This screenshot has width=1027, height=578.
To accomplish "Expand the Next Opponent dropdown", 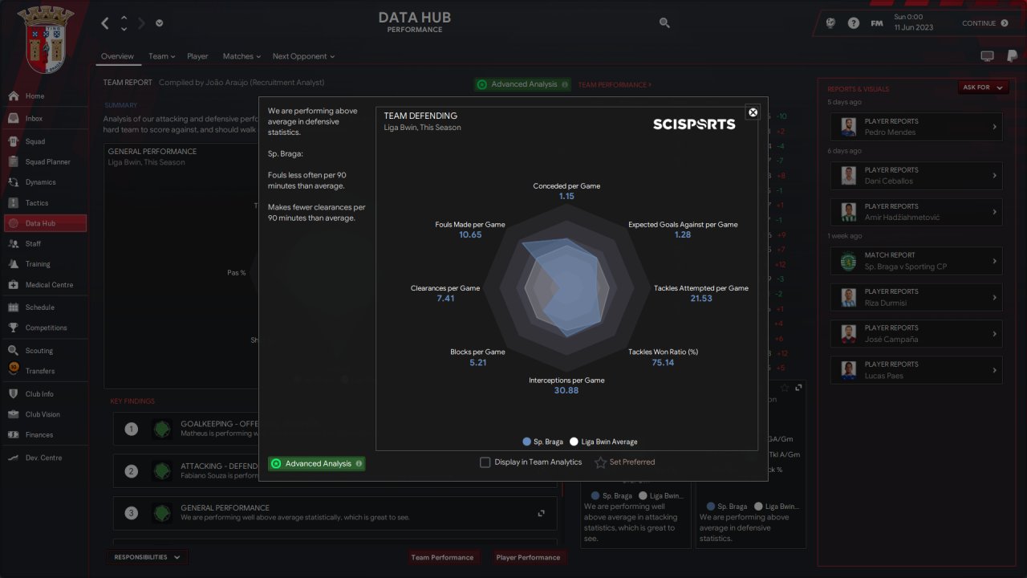I will [303, 56].
